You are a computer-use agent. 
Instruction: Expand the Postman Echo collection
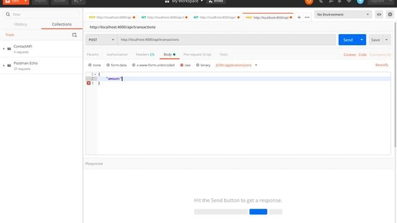[x=4, y=66]
